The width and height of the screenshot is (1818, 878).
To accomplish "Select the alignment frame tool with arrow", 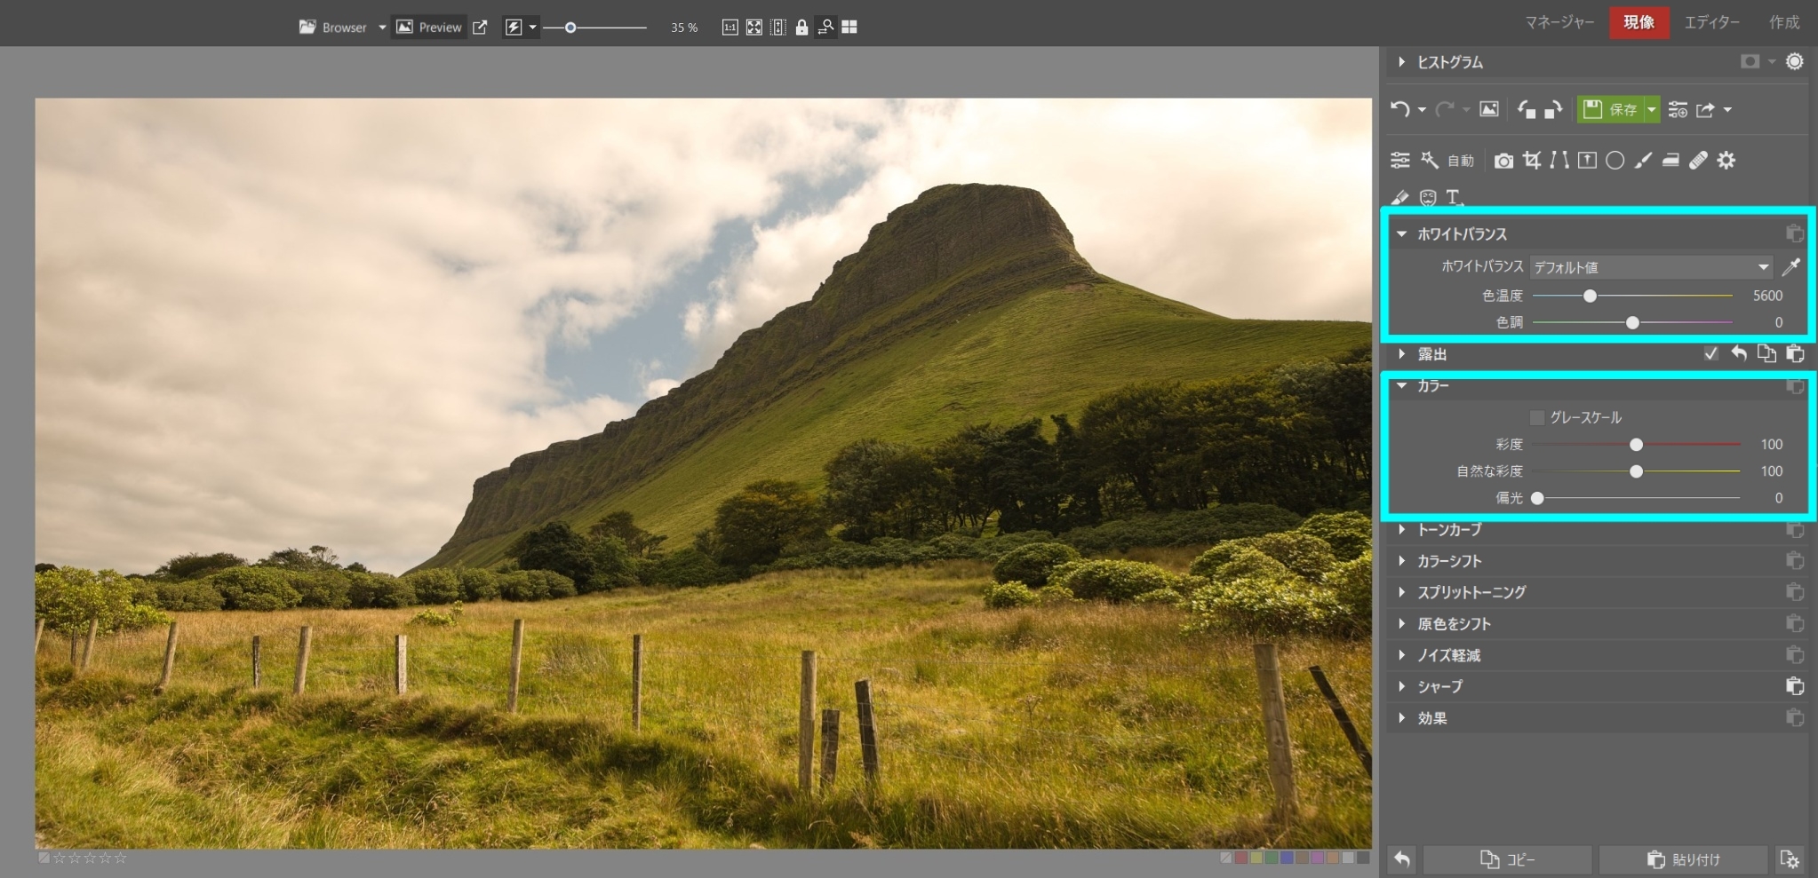I will (1587, 160).
